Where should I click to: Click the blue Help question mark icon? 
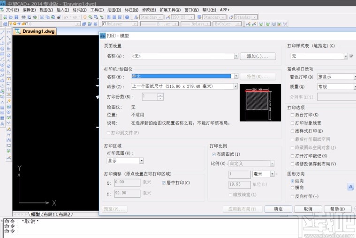tap(127, 17)
